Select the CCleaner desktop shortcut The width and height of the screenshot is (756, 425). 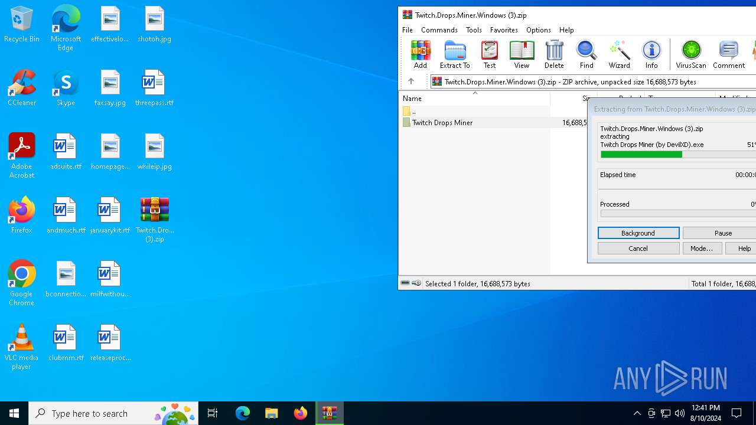point(22,88)
